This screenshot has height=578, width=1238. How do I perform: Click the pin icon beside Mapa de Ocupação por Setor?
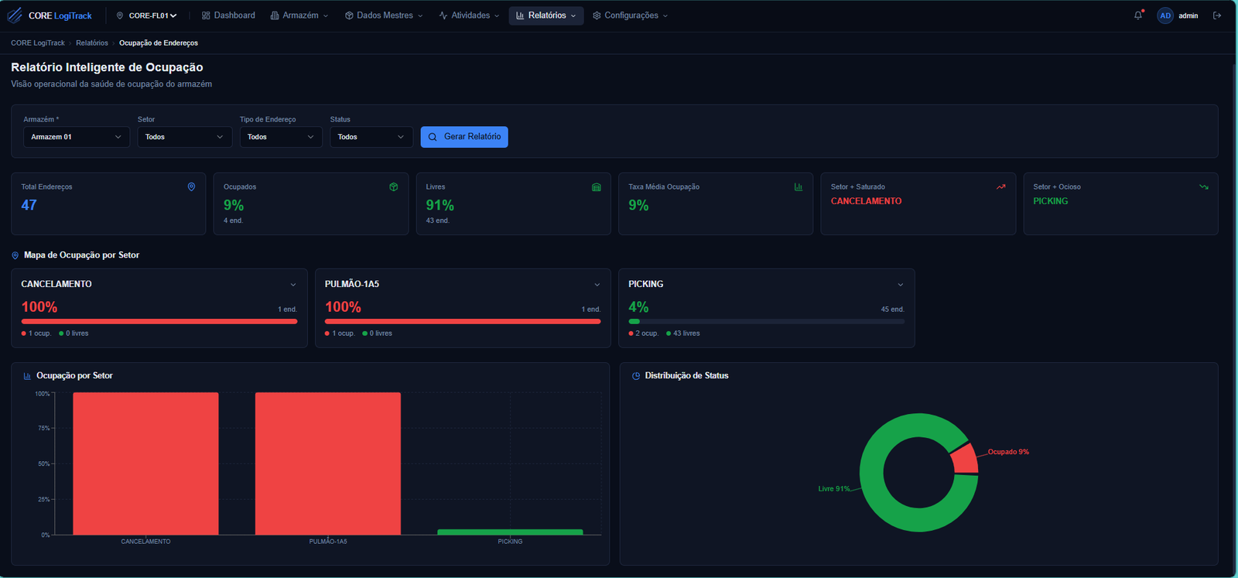(15, 255)
